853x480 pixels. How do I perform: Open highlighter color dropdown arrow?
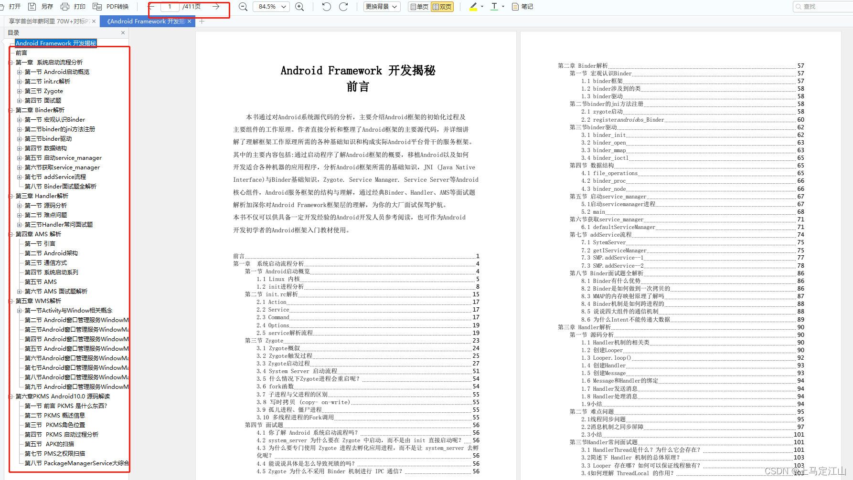point(482,7)
